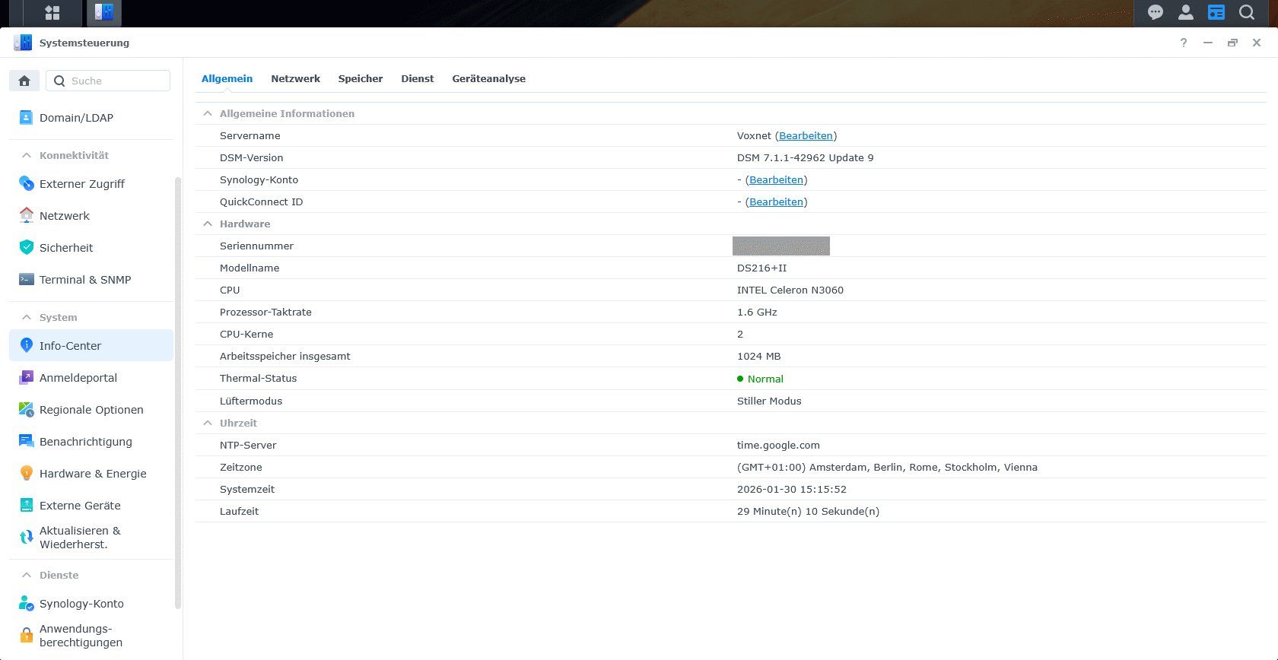
Task: Click the Normal thermal status
Action: click(760, 379)
